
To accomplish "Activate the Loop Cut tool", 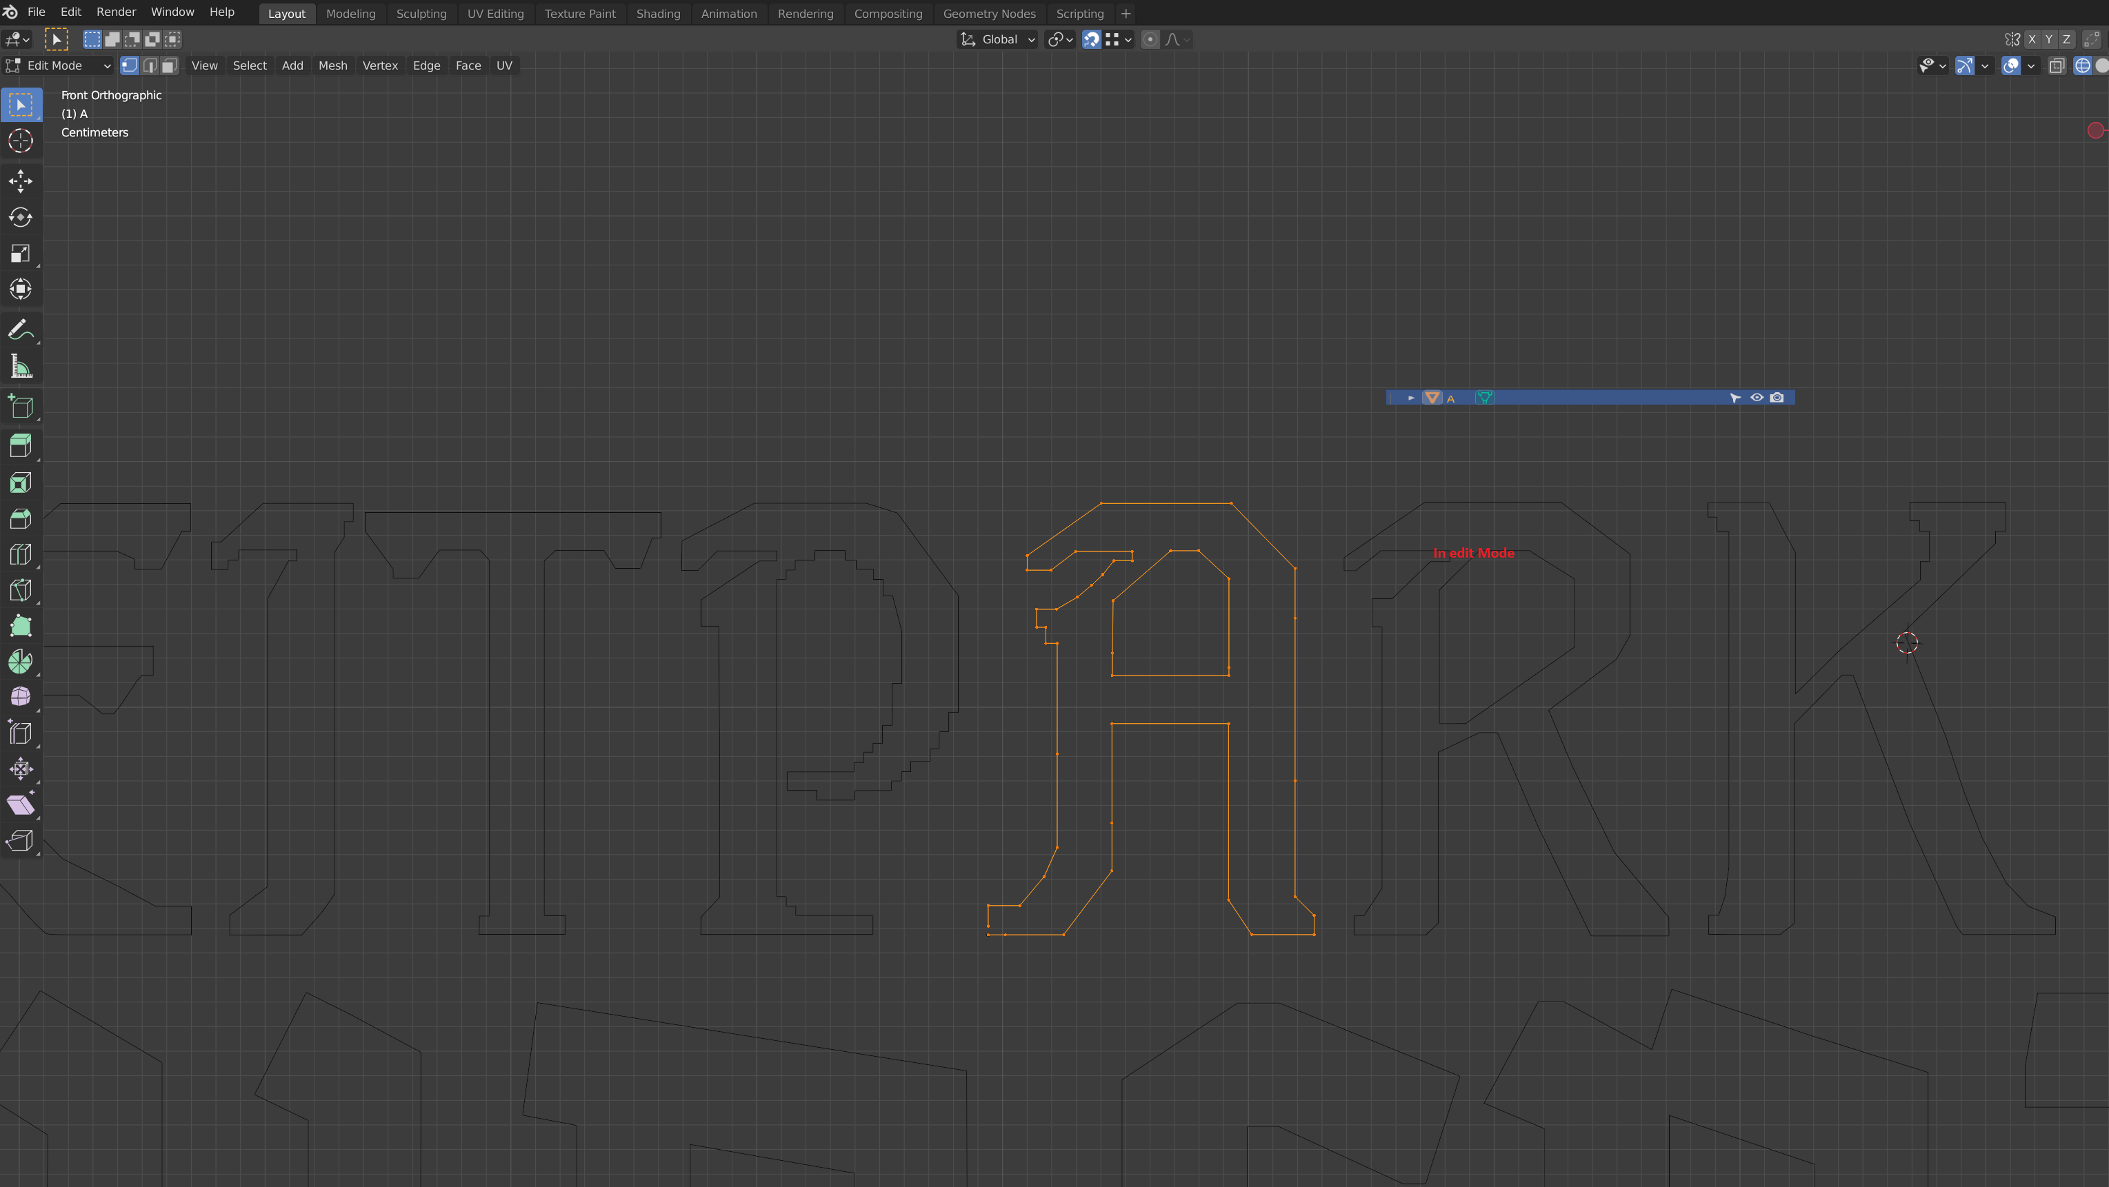I will 21,554.
